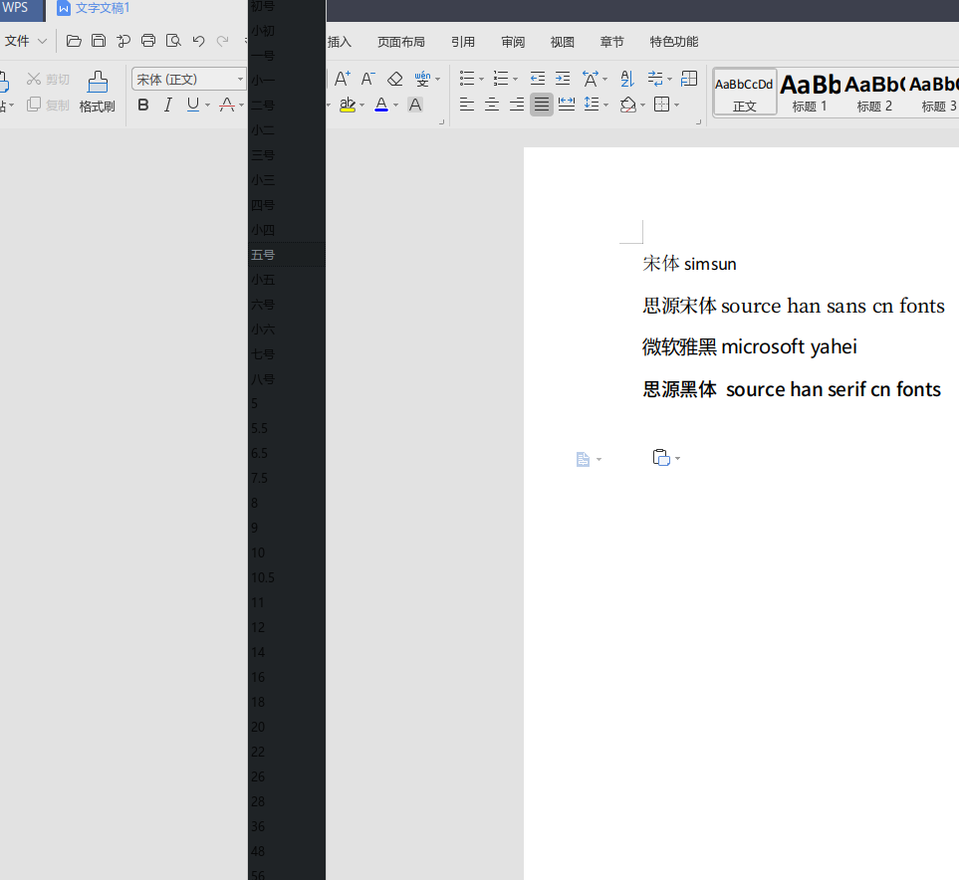Align text left

click(x=467, y=105)
